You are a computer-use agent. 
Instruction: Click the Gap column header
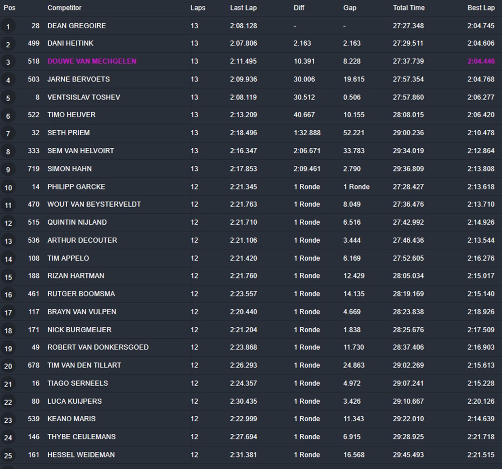point(349,8)
